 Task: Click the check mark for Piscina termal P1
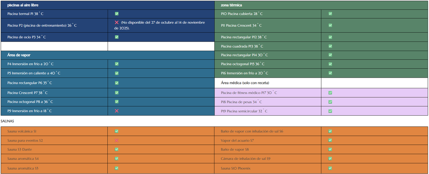coord(117,14)
